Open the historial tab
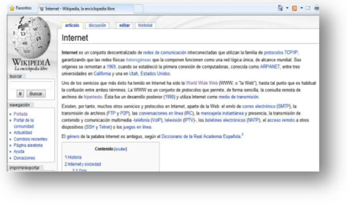The height and width of the screenshot is (203, 347). coord(145,26)
